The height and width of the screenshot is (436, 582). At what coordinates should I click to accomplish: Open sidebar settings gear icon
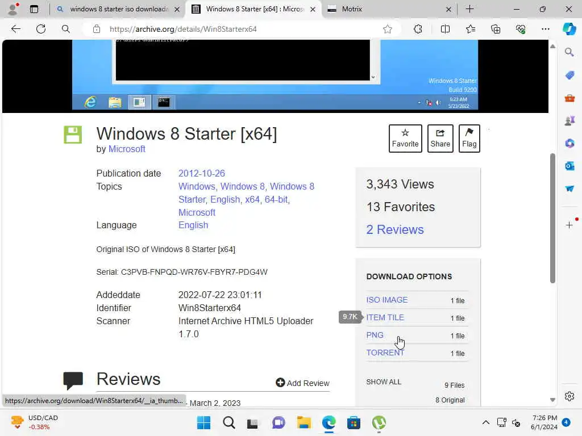(x=569, y=396)
